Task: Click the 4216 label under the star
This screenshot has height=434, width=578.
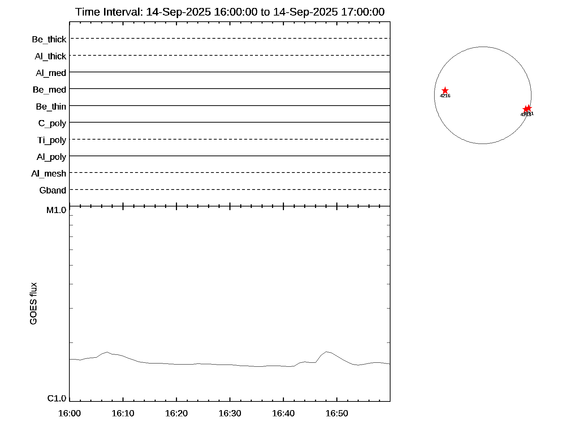Action: pyautogui.click(x=445, y=96)
